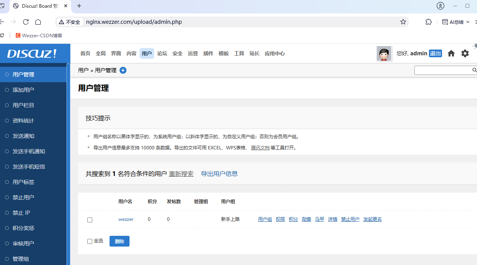
Task: Click the not-secure warning icon
Action: click(61, 22)
